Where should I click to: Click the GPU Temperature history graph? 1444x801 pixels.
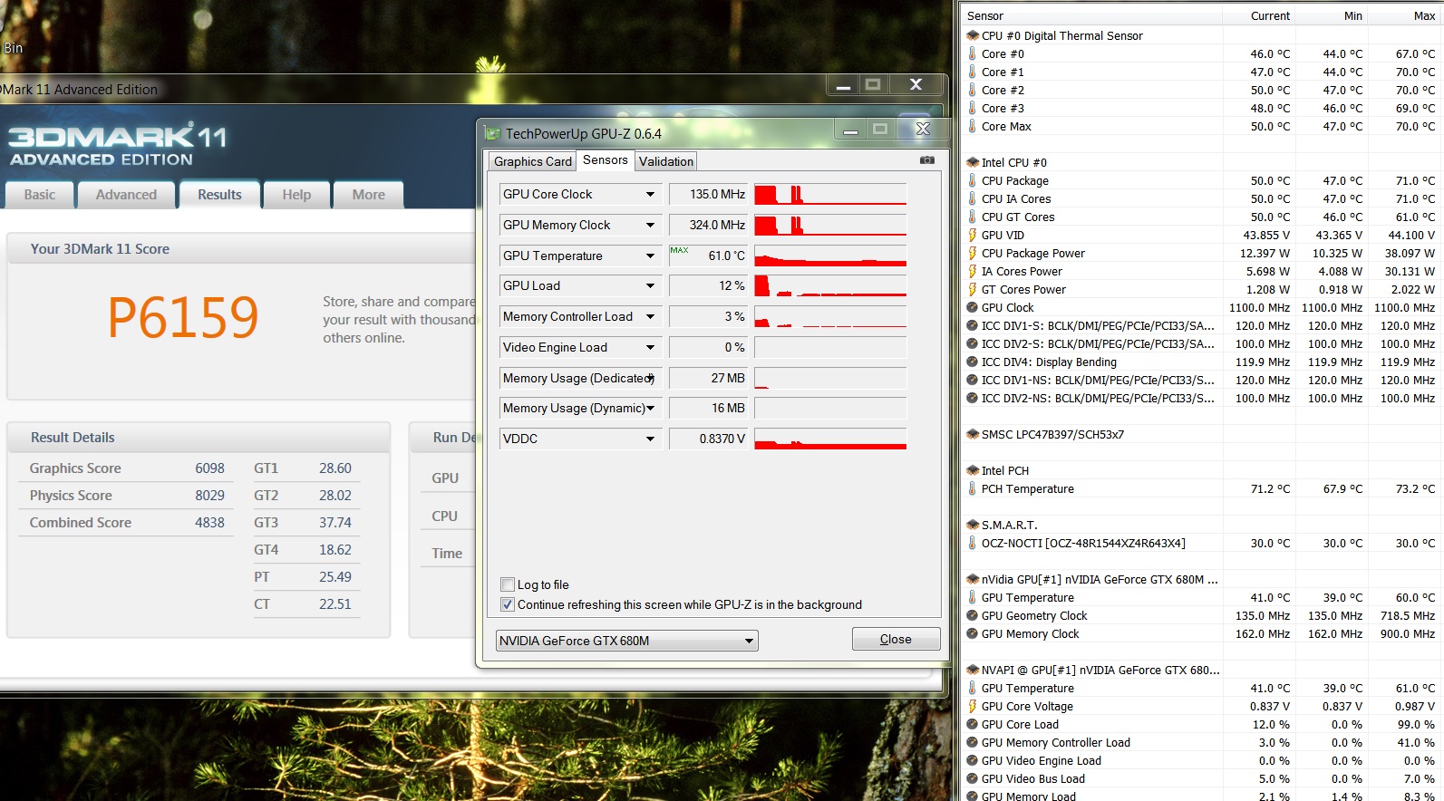[830, 256]
